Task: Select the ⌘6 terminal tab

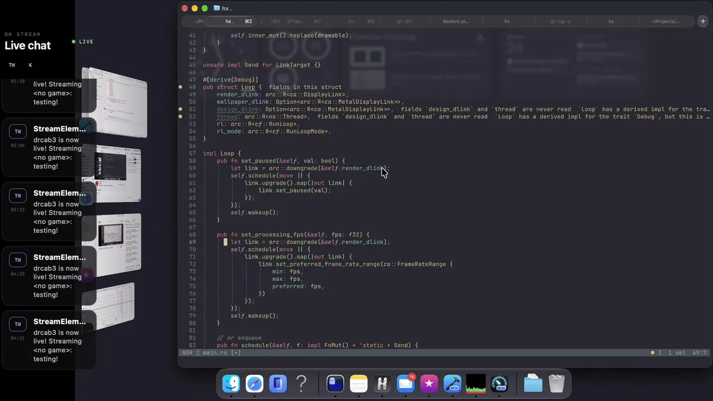Action: point(276,21)
